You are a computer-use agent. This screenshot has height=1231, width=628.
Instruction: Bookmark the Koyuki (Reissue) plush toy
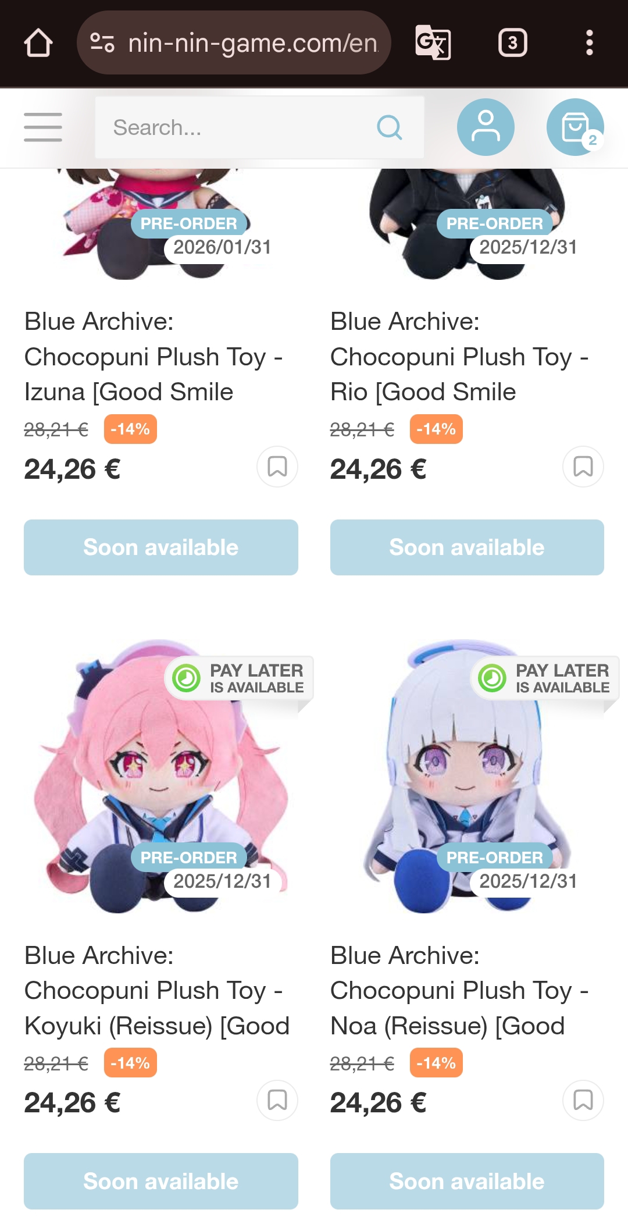tap(277, 1101)
